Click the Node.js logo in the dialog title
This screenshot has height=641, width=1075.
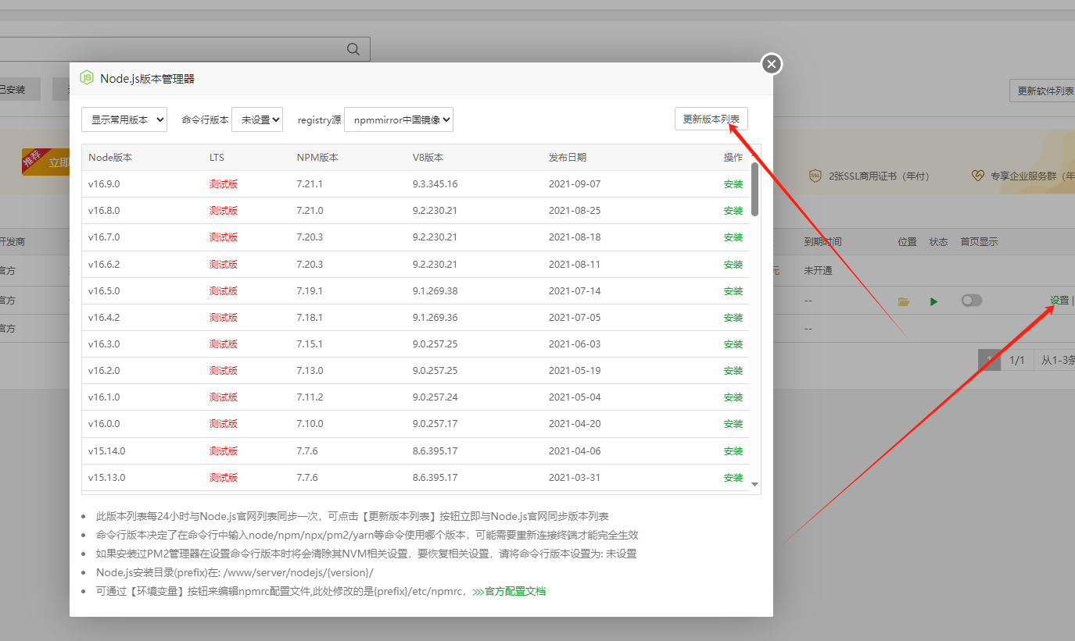pos(87,78)
